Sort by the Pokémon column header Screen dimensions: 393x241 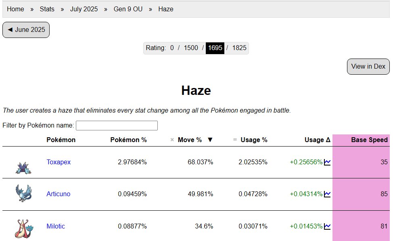point(61,140)
